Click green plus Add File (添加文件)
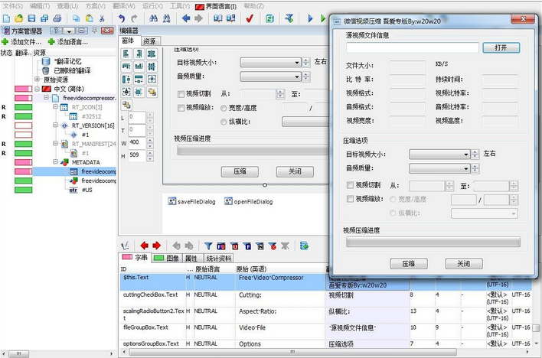This screenshot has width=542, height=358. [x=21, y=42]
